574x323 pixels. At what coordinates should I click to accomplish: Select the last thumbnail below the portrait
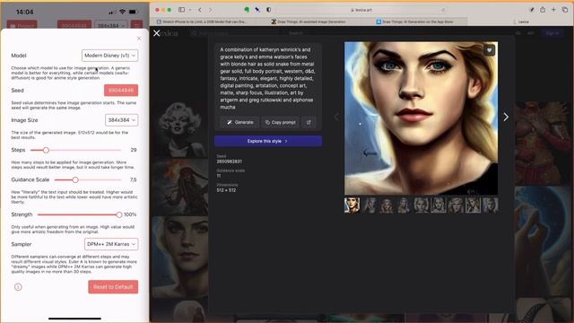click(x=491, y=205)
